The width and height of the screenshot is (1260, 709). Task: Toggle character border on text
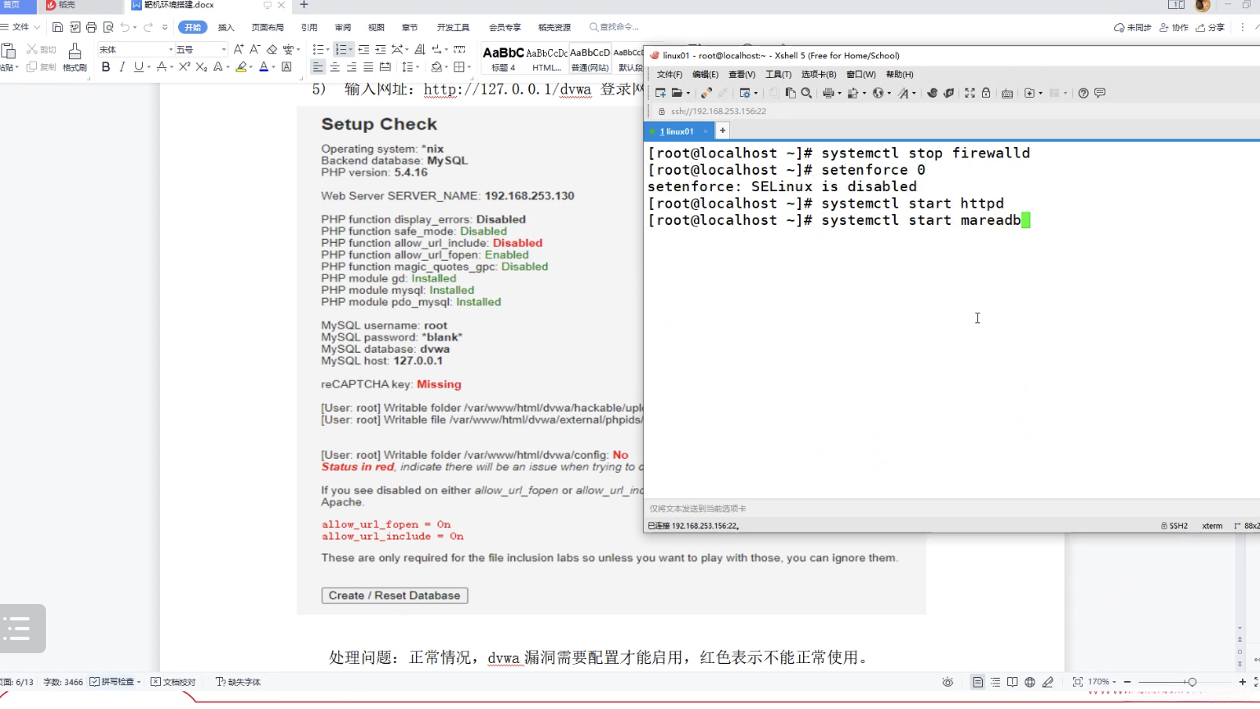point(286,67)
